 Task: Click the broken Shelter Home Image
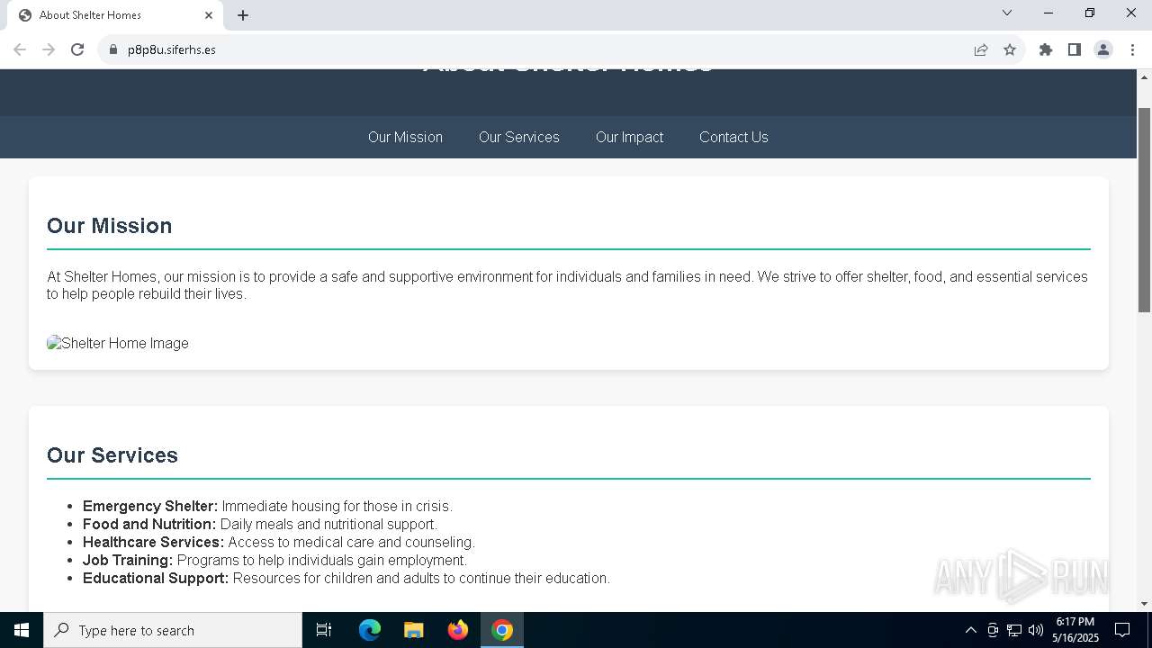[118, 343]
